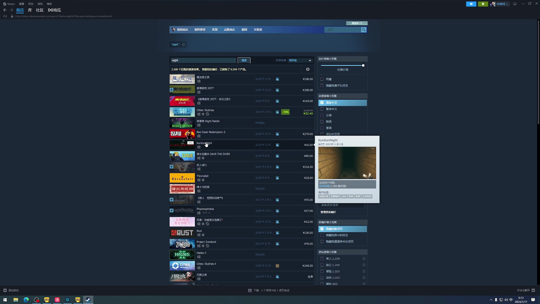Open the DG地瓜 account dropdown at top right

coord(502,4)
